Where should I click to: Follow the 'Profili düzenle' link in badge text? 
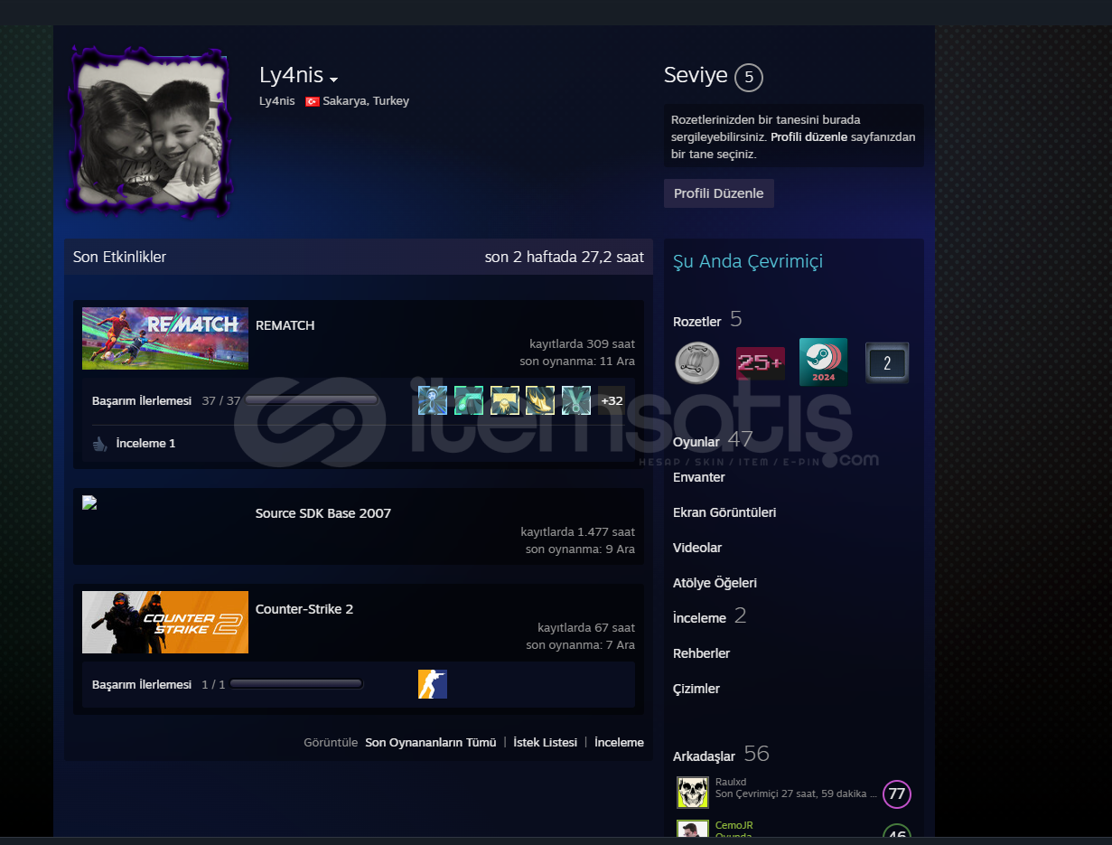click(x=808, y=137)
